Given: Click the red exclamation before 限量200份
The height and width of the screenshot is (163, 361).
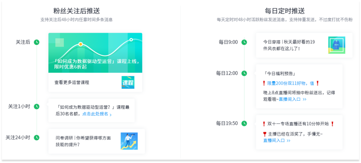Looking at the screenshot, I should point(264,83).
